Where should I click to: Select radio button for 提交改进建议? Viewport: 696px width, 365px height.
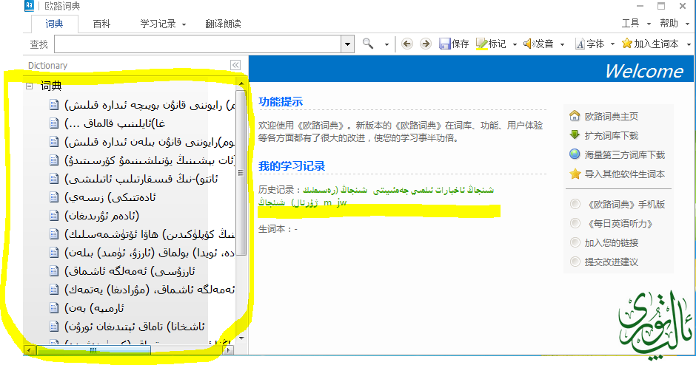(575, 262)
